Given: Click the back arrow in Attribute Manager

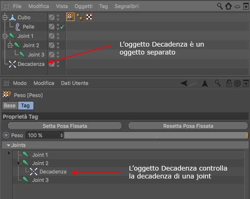Looking at the screenshot, I should [184, 83].
